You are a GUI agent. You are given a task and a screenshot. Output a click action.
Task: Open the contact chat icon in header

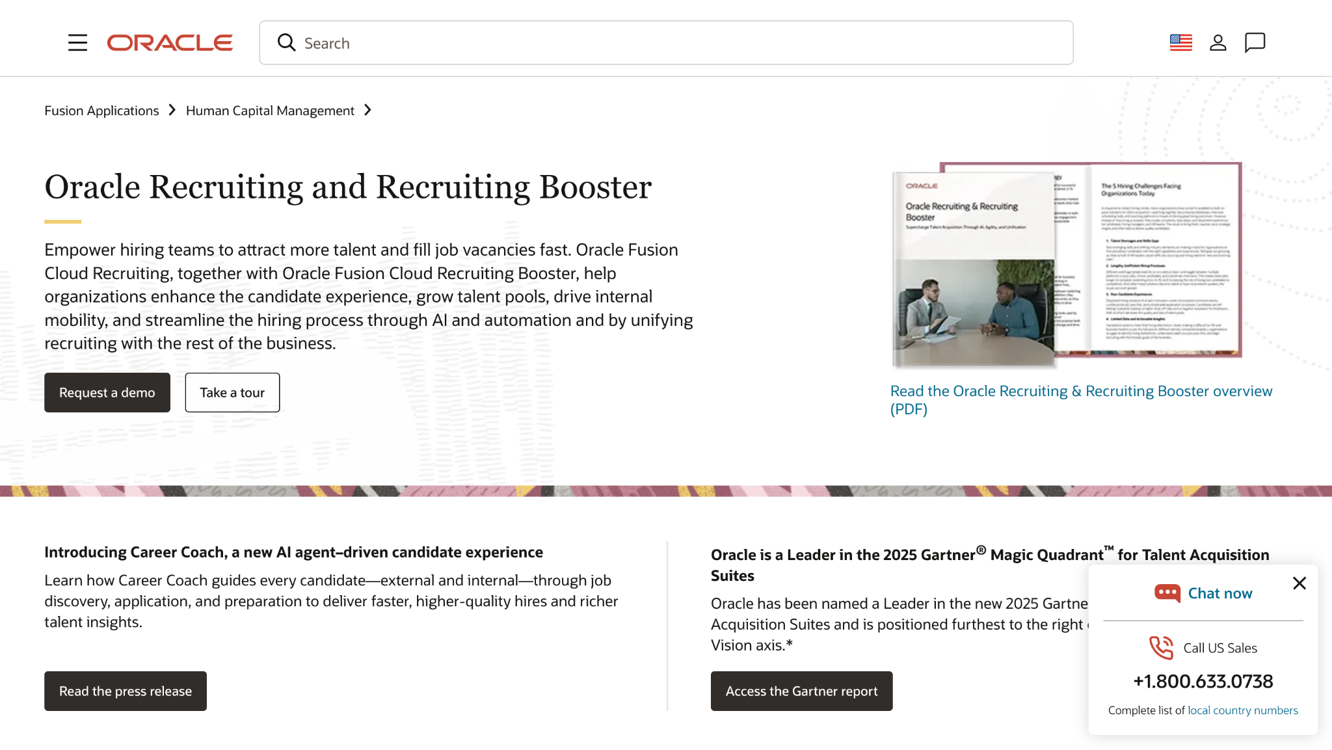click(1255, 43)
